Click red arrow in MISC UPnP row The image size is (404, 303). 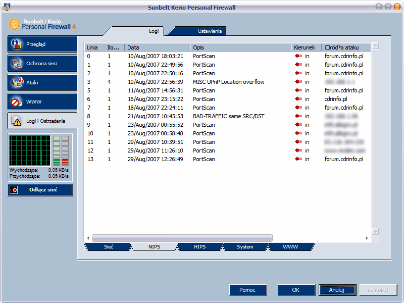(298, 82)
